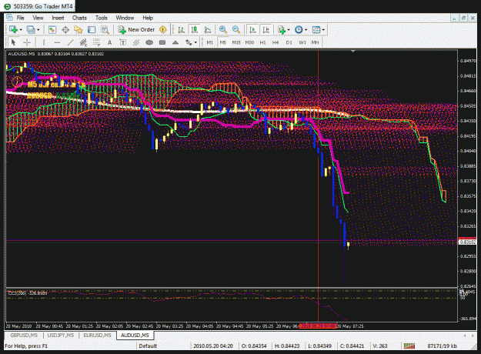Select the Equidistant Channel tool
481x354 pixels.
pos(83,42)
